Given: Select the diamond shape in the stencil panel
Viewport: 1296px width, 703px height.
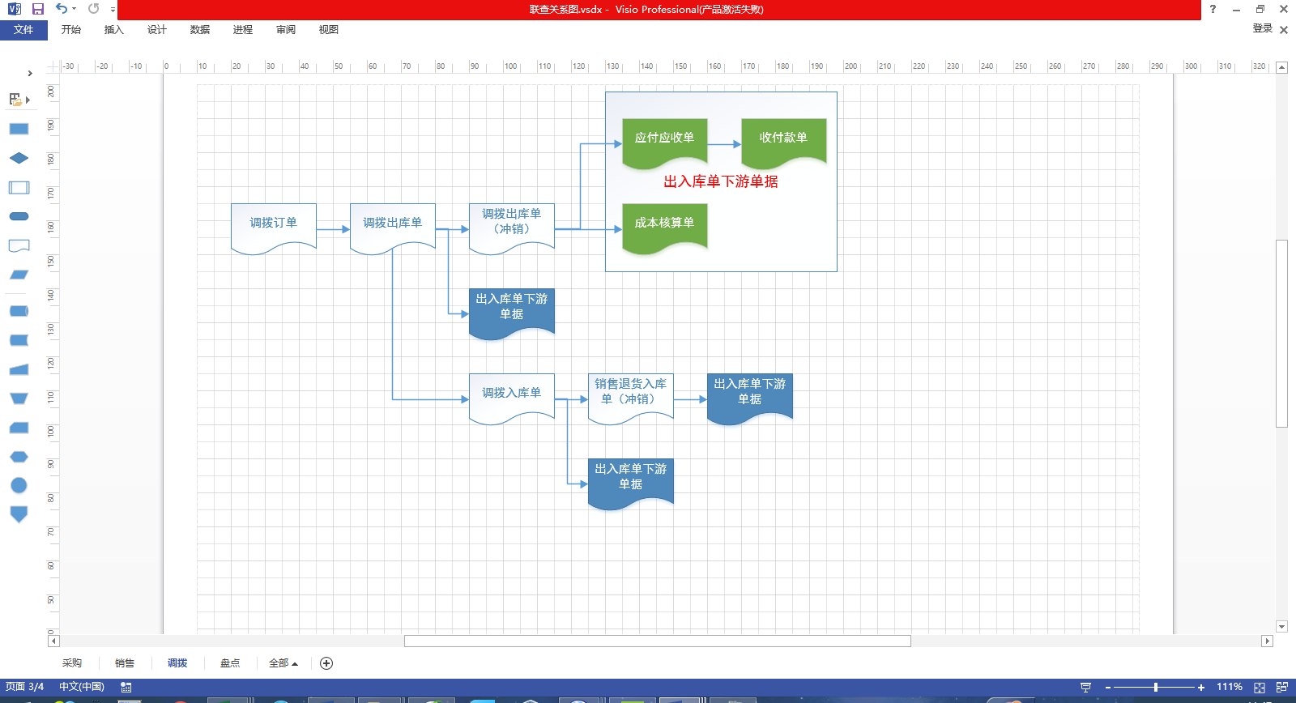Looking at the screenshot, I should click(x=19, y=158).
